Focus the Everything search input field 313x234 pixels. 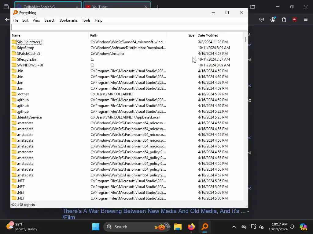(129, 27)
